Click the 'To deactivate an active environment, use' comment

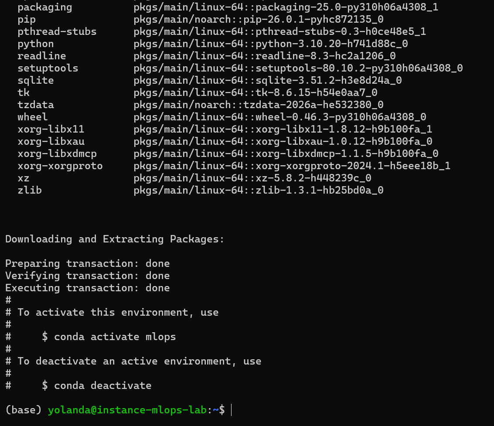click(139, 361)
